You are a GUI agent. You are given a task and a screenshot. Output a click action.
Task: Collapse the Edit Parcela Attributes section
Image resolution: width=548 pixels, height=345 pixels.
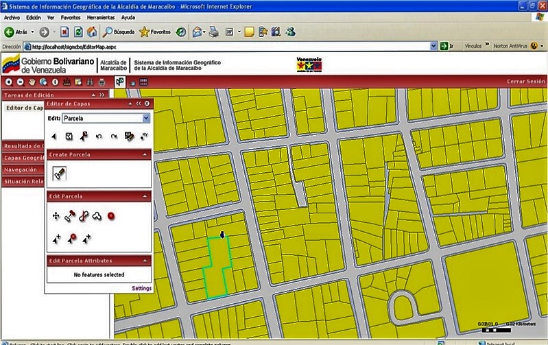pos(146,261)
